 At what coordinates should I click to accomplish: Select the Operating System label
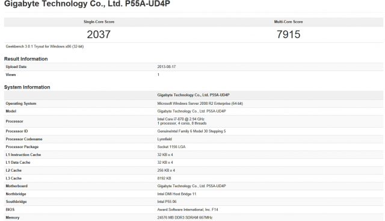point(21,104)
